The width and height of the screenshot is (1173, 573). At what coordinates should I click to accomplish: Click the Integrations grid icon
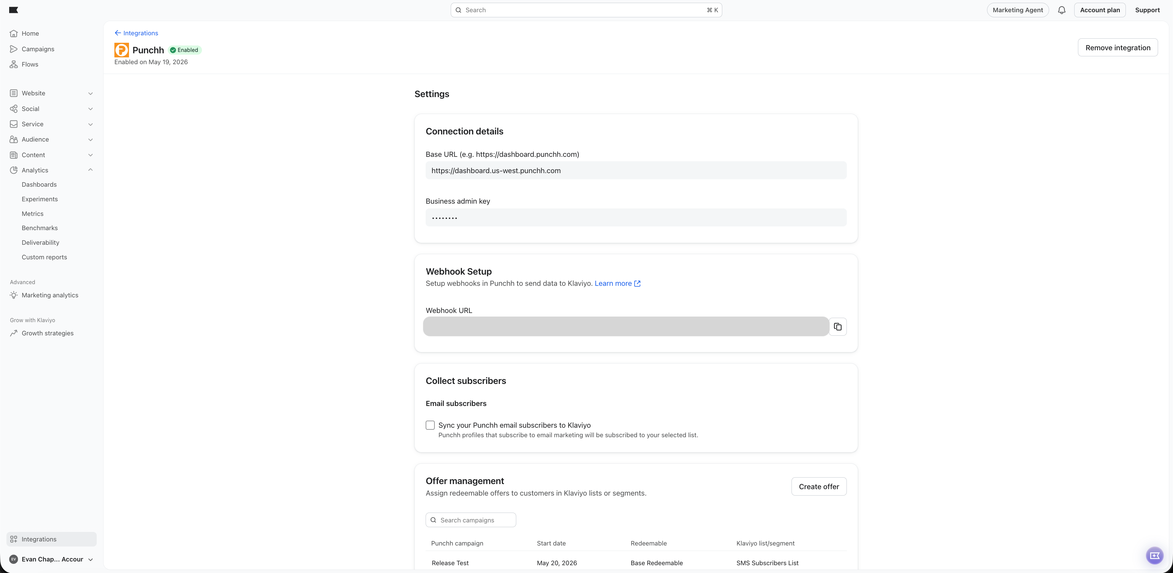[14, 539]
